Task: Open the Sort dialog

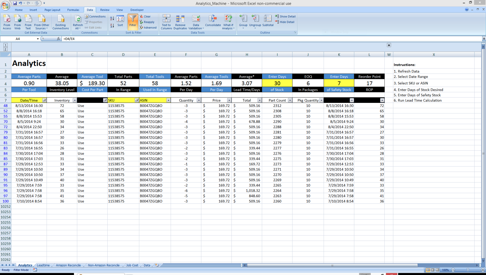Action: pyautogui.click(x=120, y=21)
